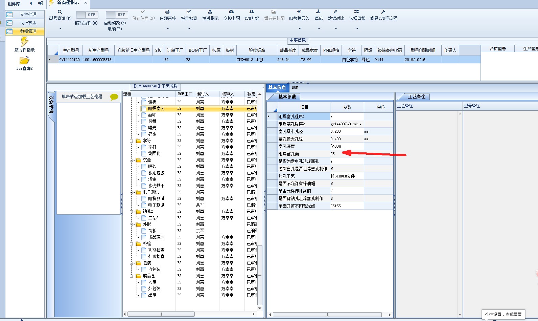The width and height of the screenshot is (538, 321).
Task: Click the 塞孔深度 ≥80% value cell
Action: pyautogui.click(x=347, y=146)
